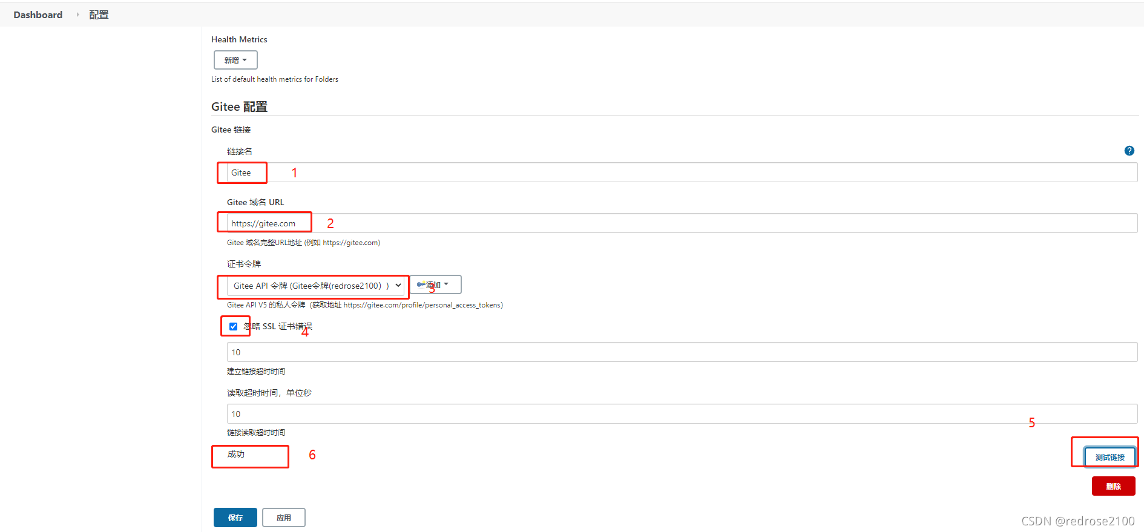Click the breadcrumb separator arrow after Dashboard

(x=77, y=15)
